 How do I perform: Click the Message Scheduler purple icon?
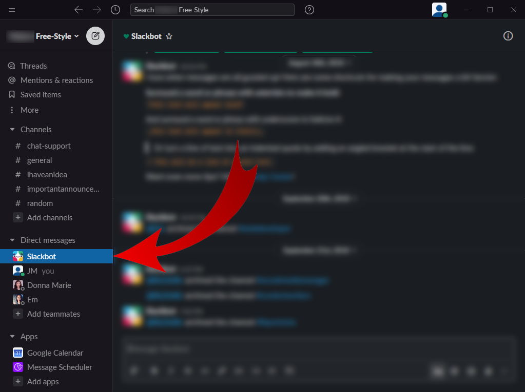coord(18,367)
